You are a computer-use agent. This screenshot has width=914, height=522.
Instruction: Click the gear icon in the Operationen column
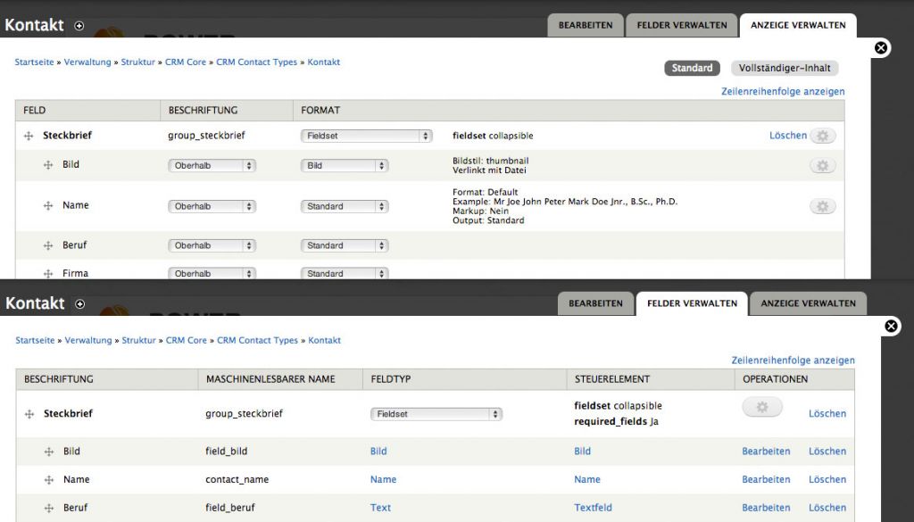pyautogui.click(x=761, y=407)
